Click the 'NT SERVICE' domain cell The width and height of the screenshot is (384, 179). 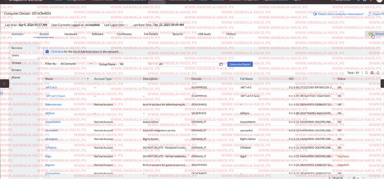pos(199,113)
